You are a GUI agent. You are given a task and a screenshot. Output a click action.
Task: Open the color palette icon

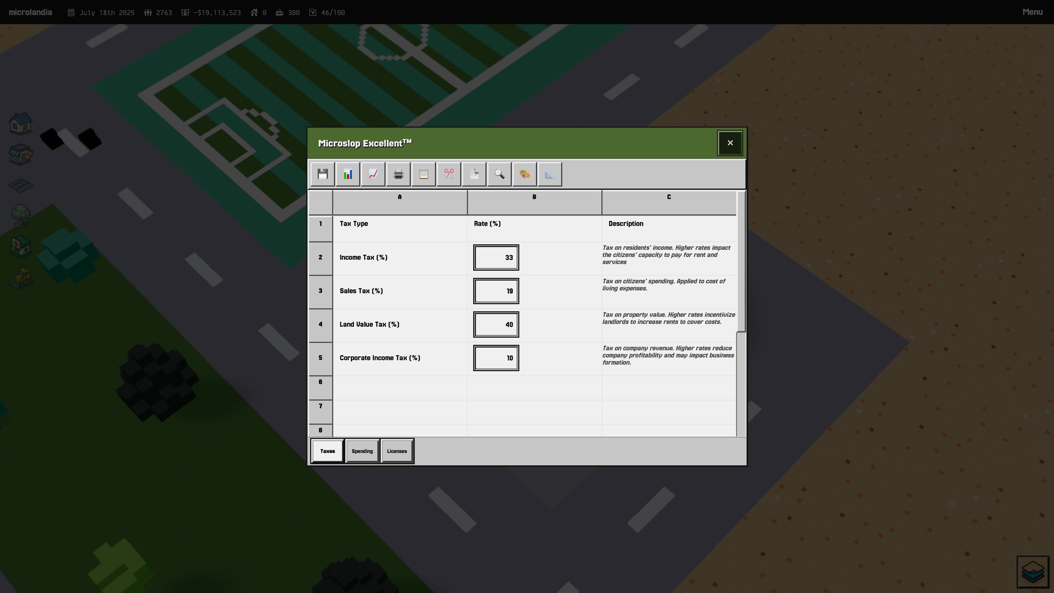(x=525, y=174)
